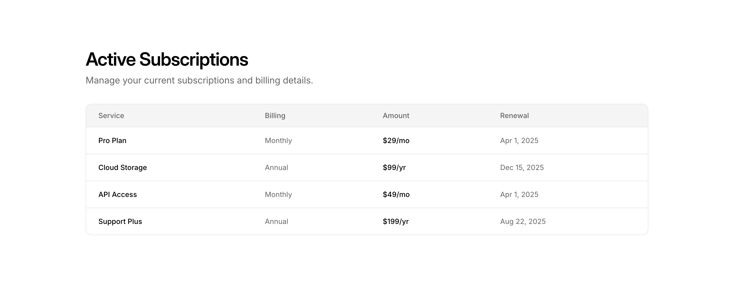Click the $29/mo amount
Image resolution: width=734 pixels, height=284 pixels.
[396, 140]
